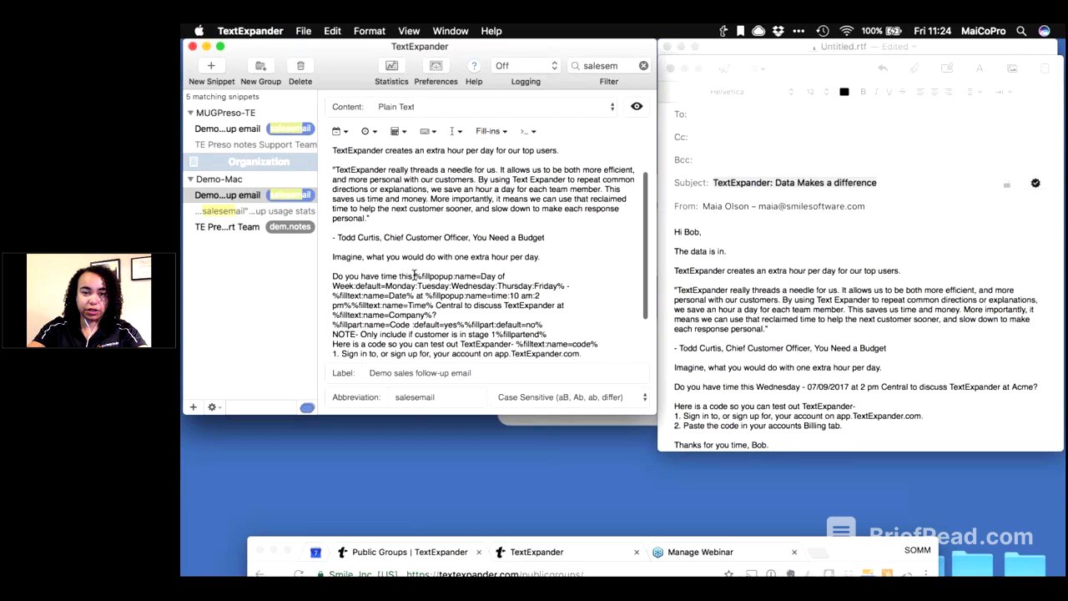Select the TE Pre...rt Team dem.notes snippet
Screen dimensions: 1068x601
[x=250, y=227]
